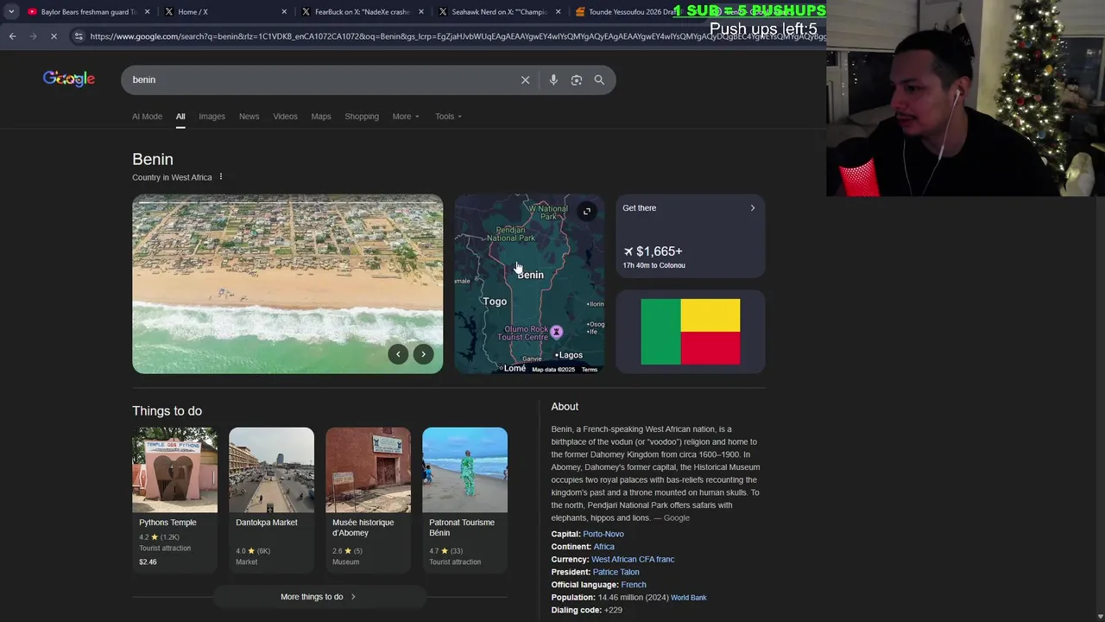Click the Terms link on the map
1105x622 pixels.
coord(589,370)
